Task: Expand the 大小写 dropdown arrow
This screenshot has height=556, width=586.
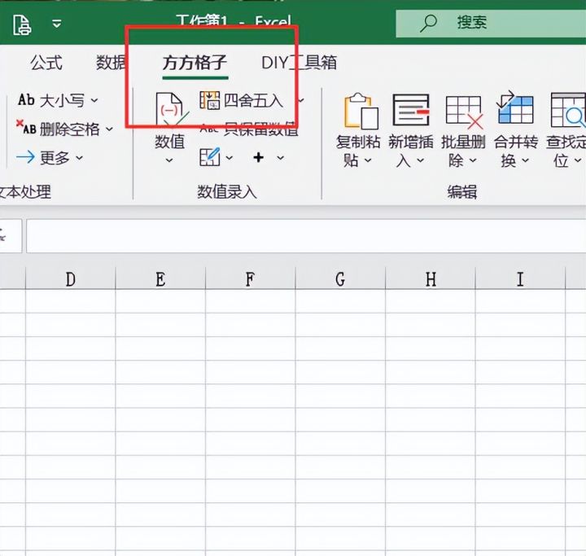Action: coord(94,100)
